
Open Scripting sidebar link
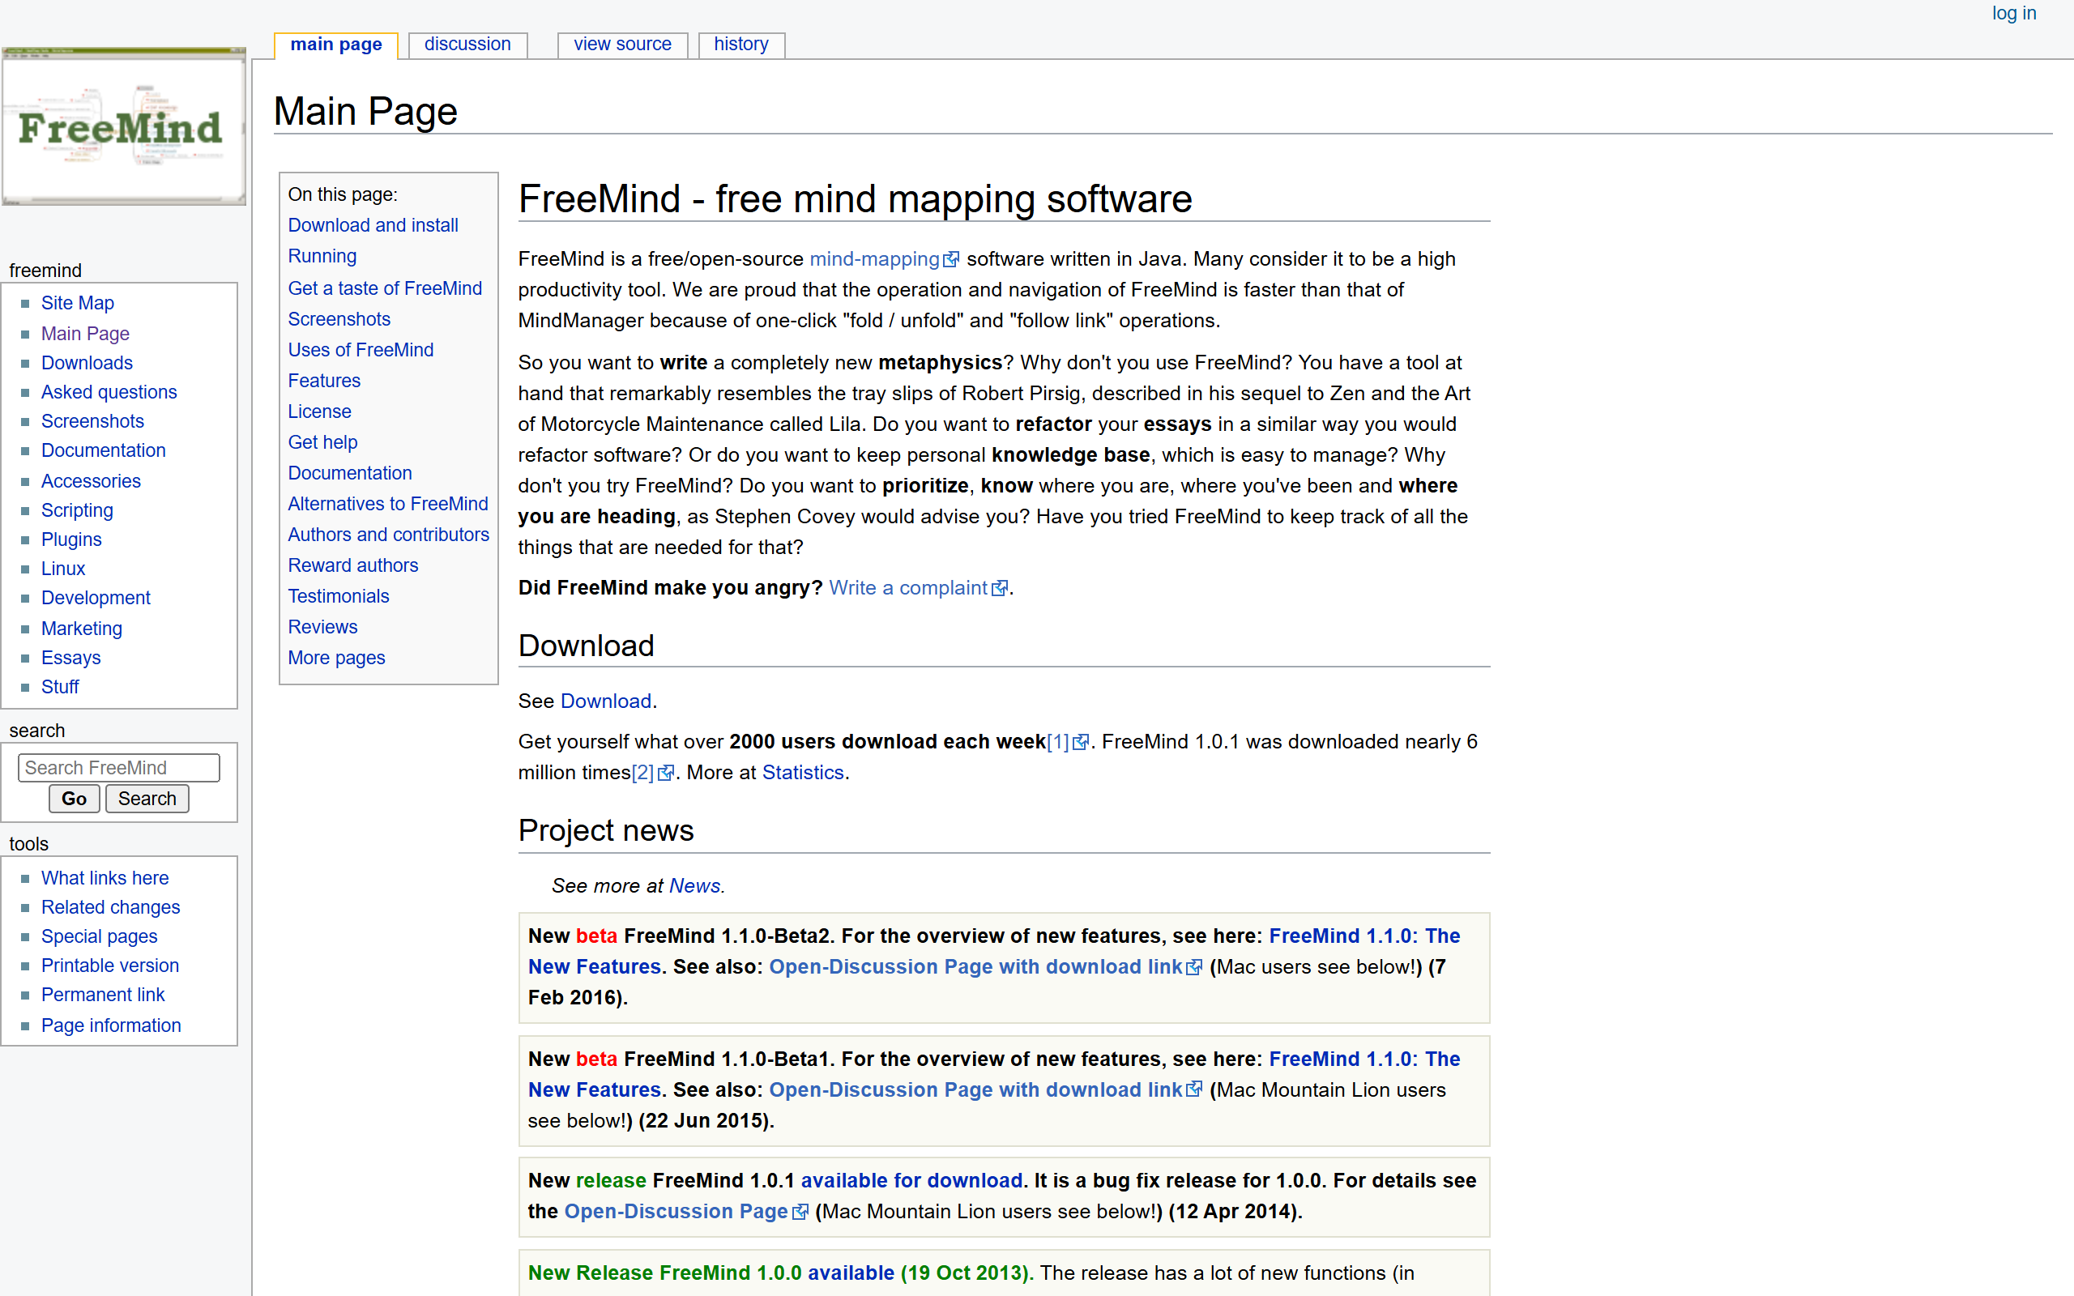coord(77,510)
